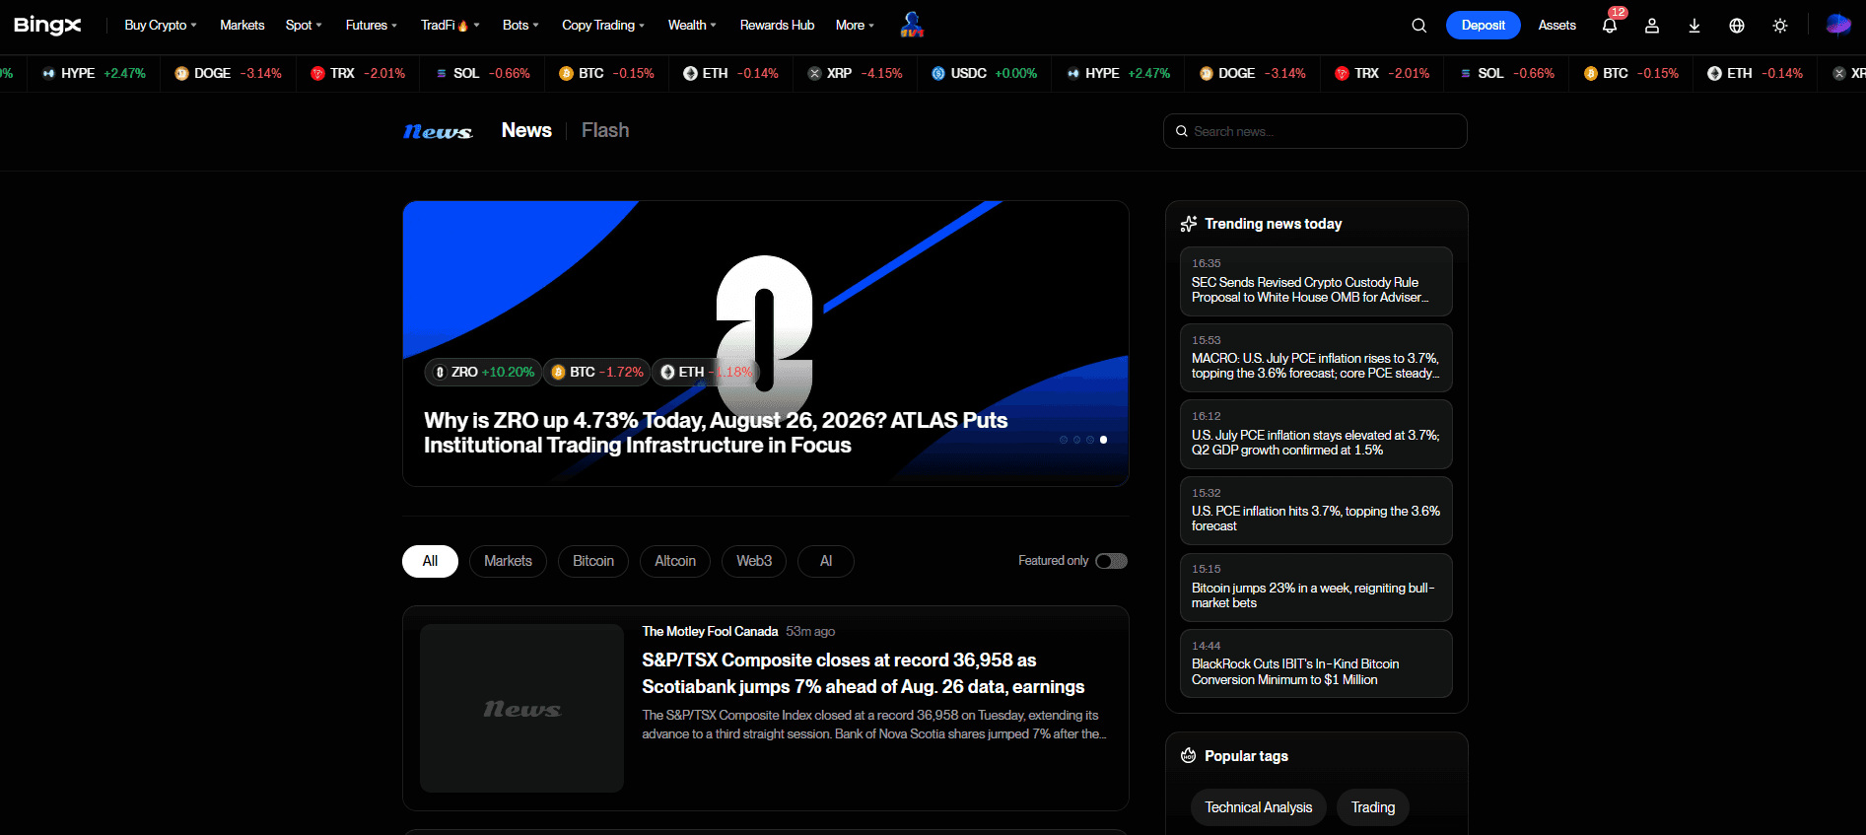1866x835 pixels.
Task: Click the S&P/TSX article thumbnail
Action: [521, 708]
